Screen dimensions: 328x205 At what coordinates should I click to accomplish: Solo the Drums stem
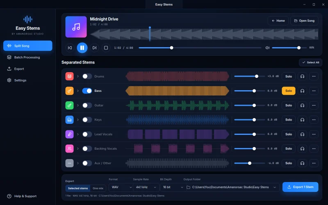pyautogui.click(x=289, y=76)
